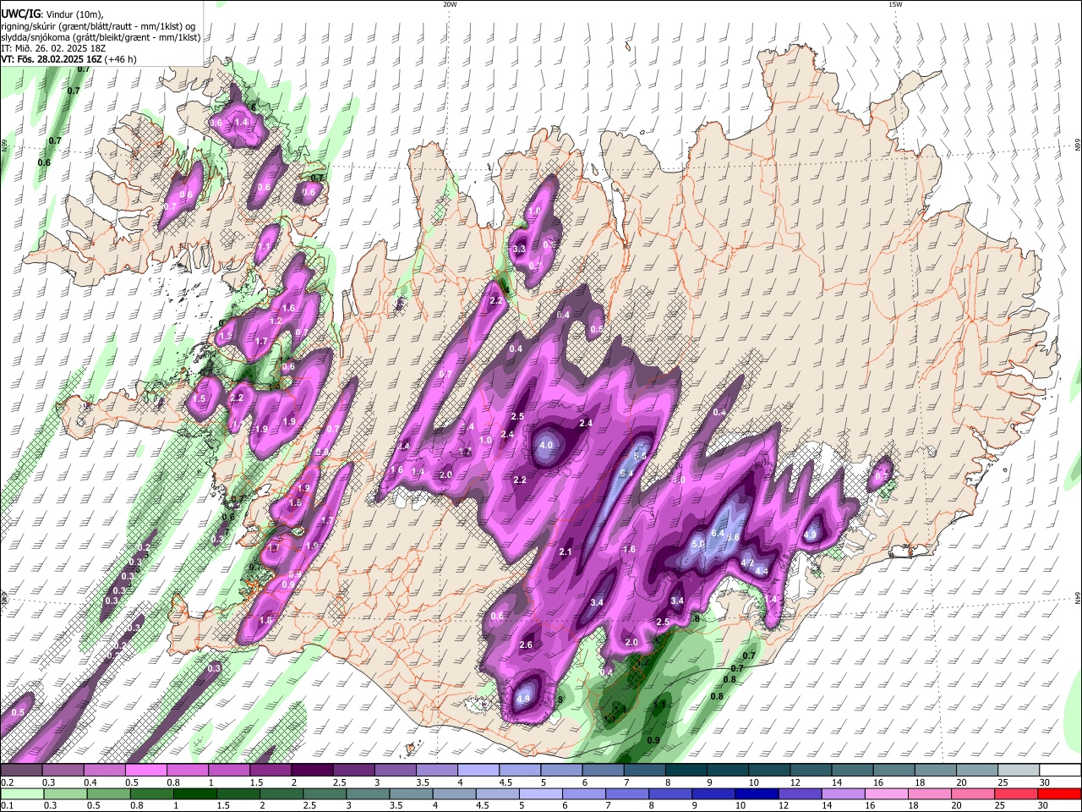Viewport: 1082px width, 812px height.
Task: Click the 'rigning/skúrir' legend description line
Action: pyautogui.click(x=98, y=25)
